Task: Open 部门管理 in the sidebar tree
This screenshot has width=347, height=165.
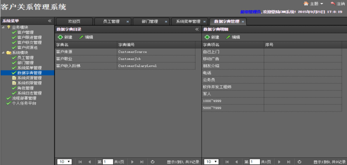Action: click(25, 63)
